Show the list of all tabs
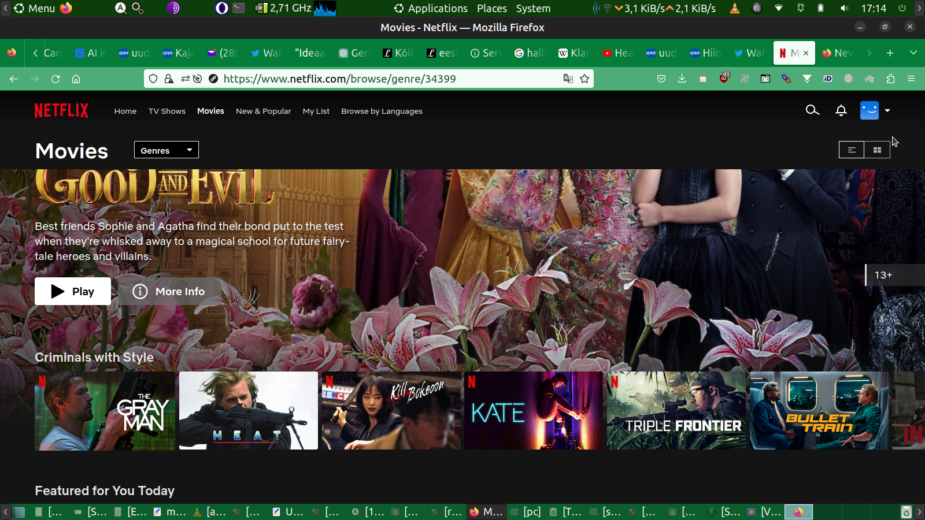 [x=913, y=53]
